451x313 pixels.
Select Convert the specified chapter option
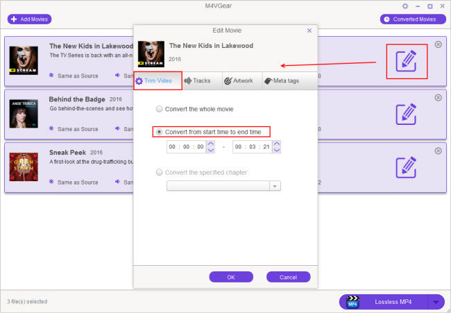tap(201, 172)
